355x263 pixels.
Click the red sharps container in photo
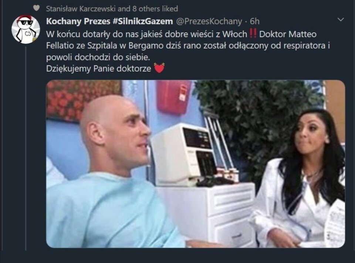point(174,96)
